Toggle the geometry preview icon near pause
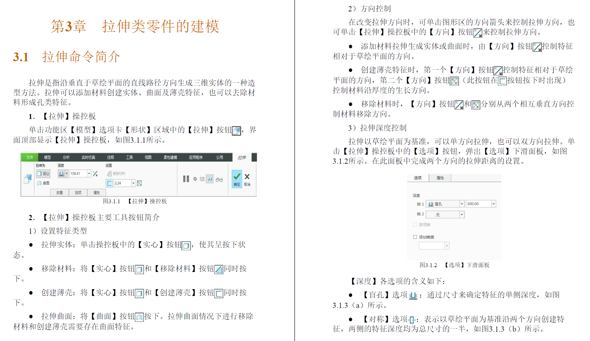The height and width of the screenshot is (341, 590). 209,179
